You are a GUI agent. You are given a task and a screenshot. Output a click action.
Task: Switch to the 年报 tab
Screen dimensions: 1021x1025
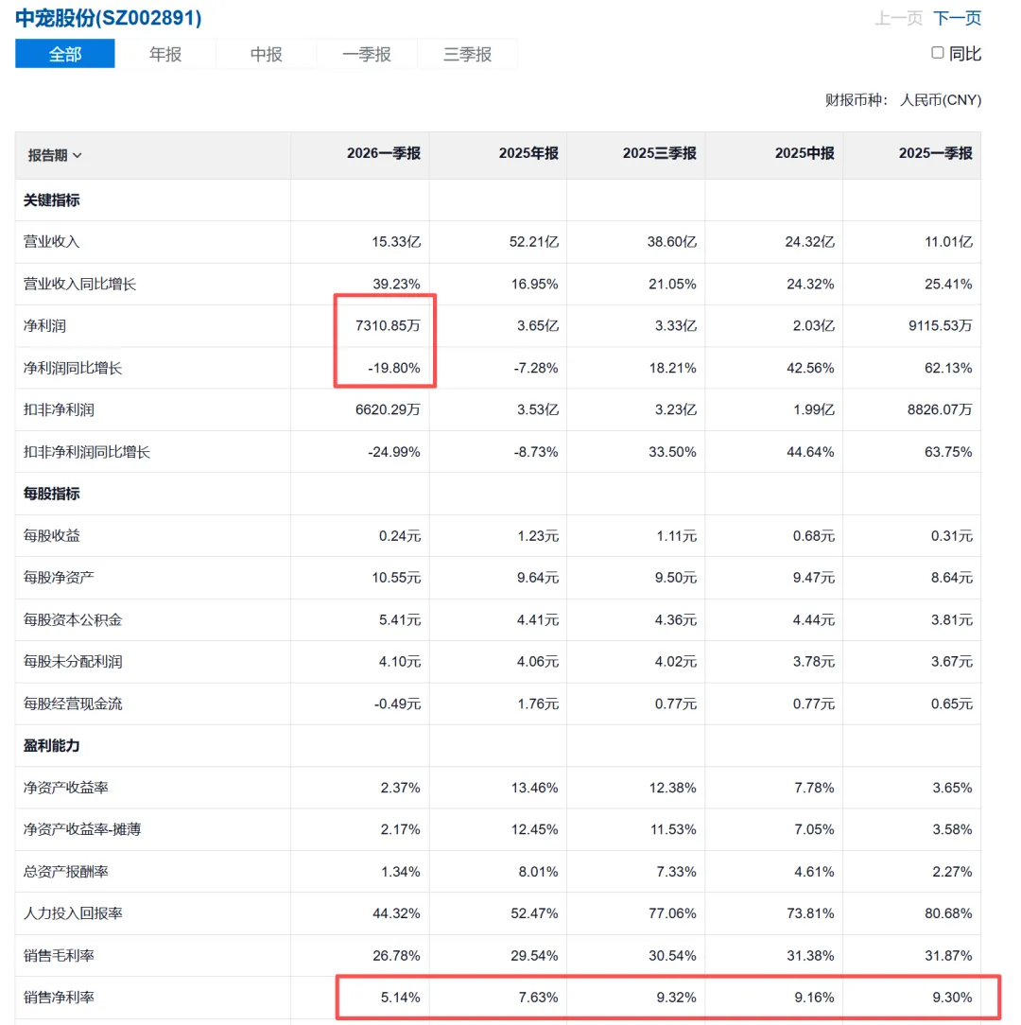click(x=165, y=54)
